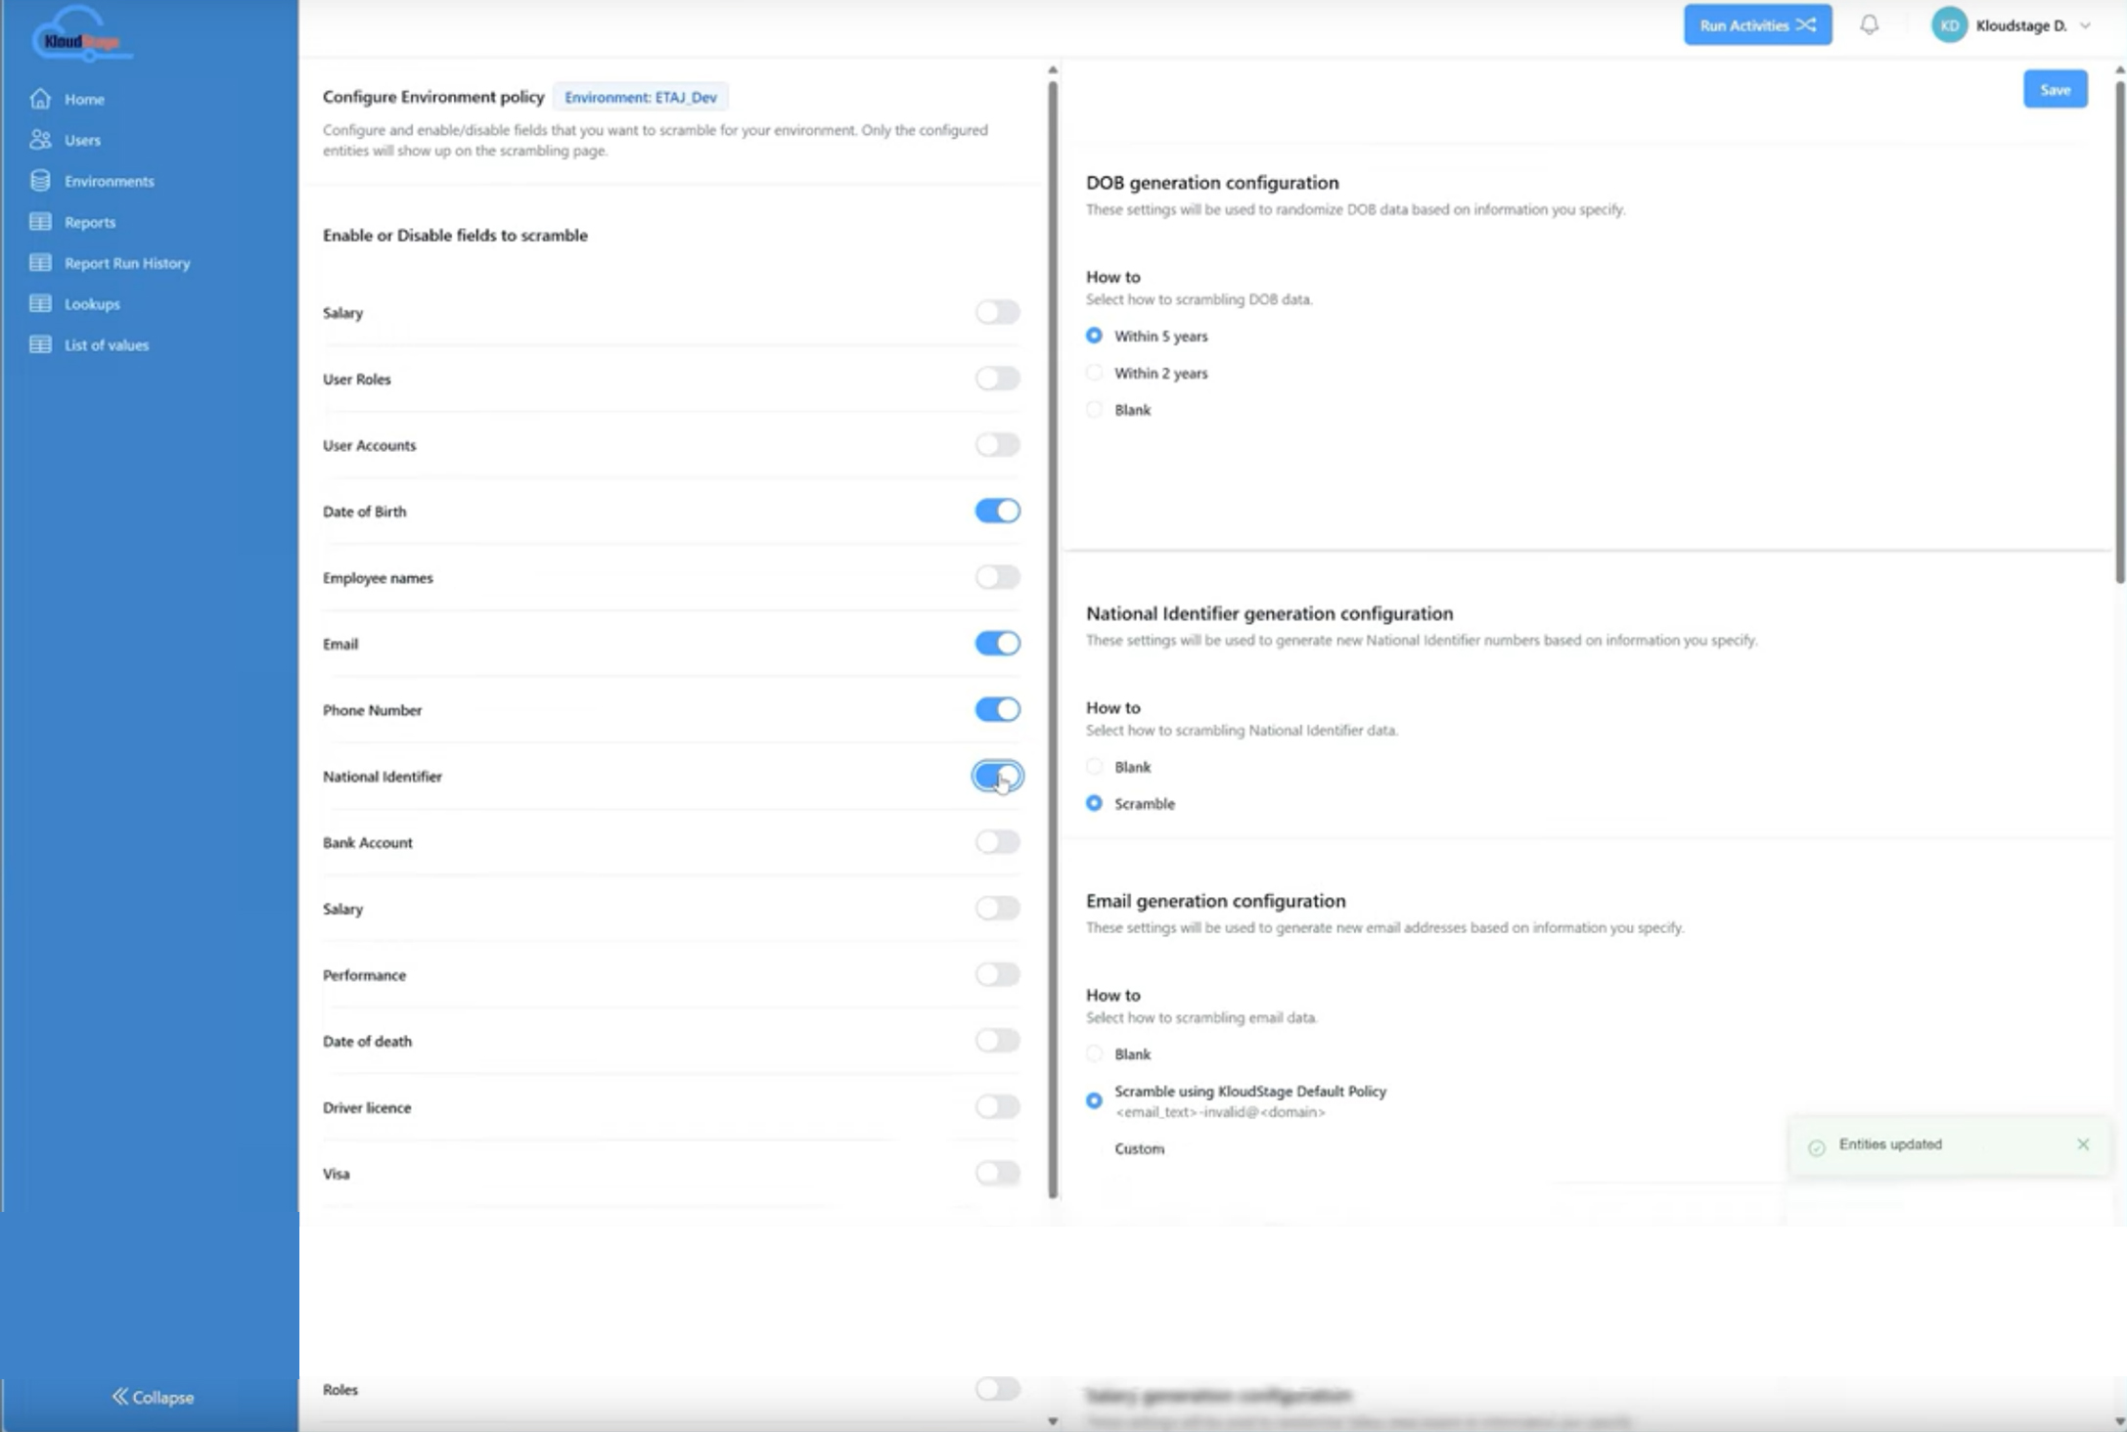The image size is (2127, 1432).
Task: Turn on Employee names scrambling
Action: tap(997, 578)
